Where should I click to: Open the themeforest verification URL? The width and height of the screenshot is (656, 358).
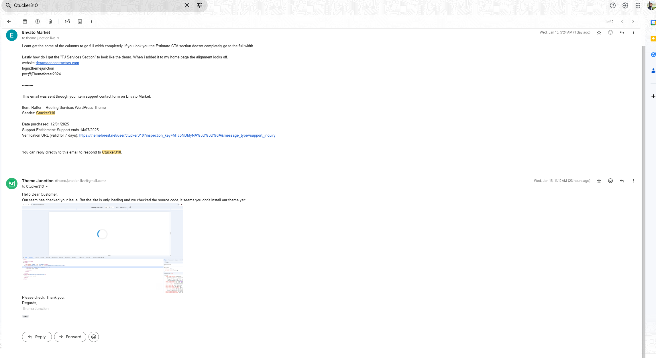[177, 135]
